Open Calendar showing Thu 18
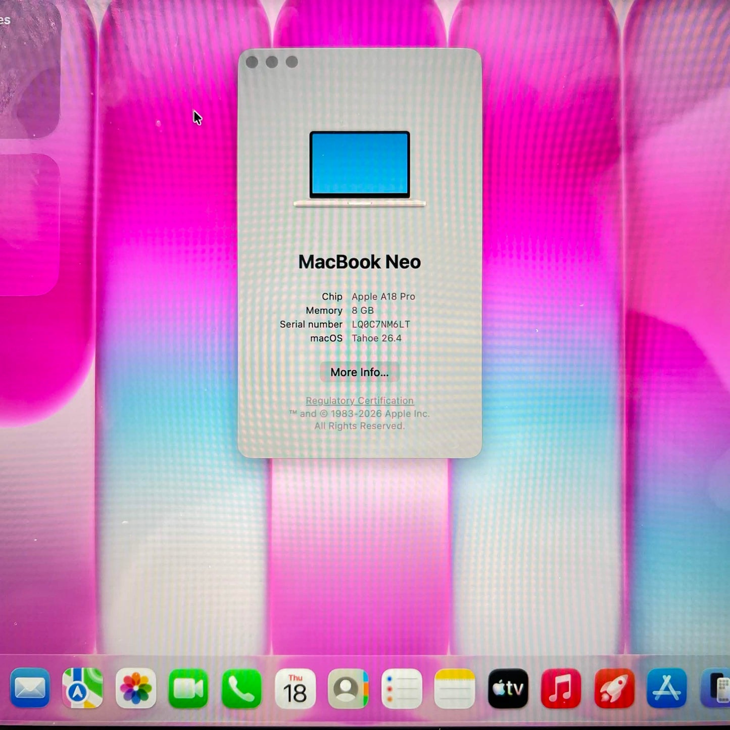 (295, 688)
